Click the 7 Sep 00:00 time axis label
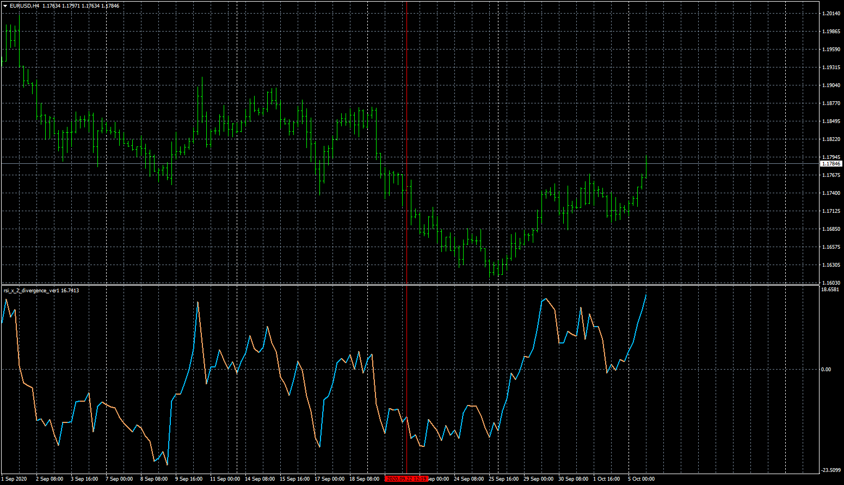The image size is (844, 485). coord(119,479)
